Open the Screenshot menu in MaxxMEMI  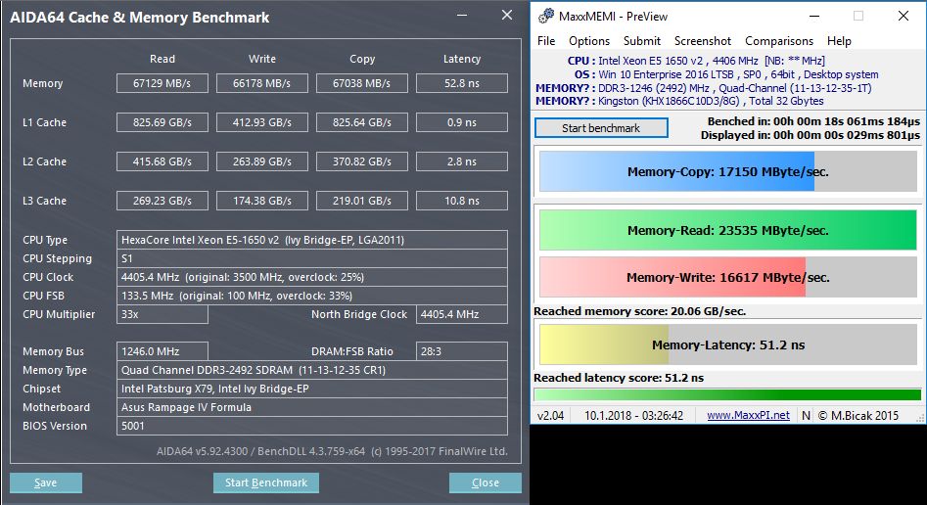(x=702, y=41)
